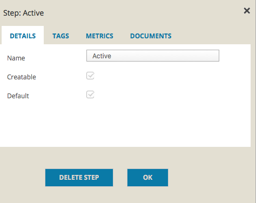View step documents via Documents tab
The height and width of the screenshot is (203, 256).
[x=151, y=36]
